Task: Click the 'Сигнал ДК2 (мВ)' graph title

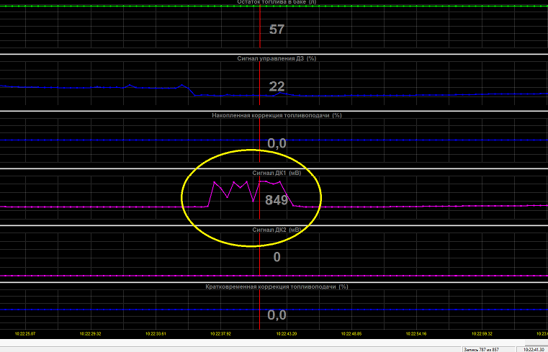Action: tap(277, 230)
